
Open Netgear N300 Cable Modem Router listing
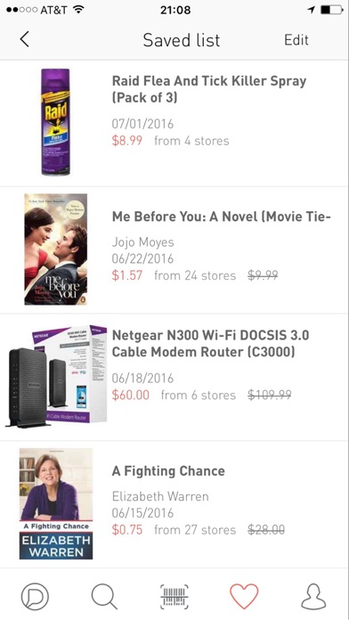tap(174, 377)
